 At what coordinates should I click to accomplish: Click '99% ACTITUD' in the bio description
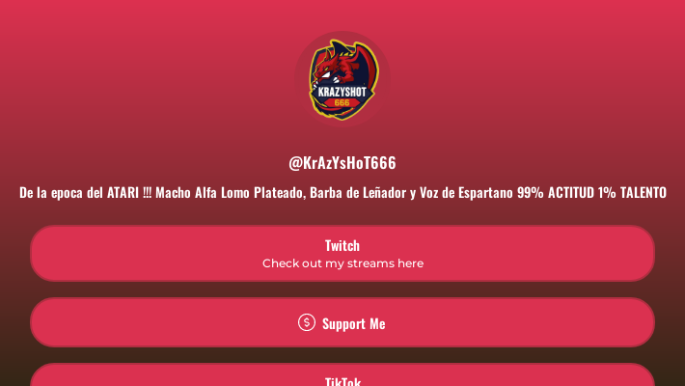tap(556, 192)
